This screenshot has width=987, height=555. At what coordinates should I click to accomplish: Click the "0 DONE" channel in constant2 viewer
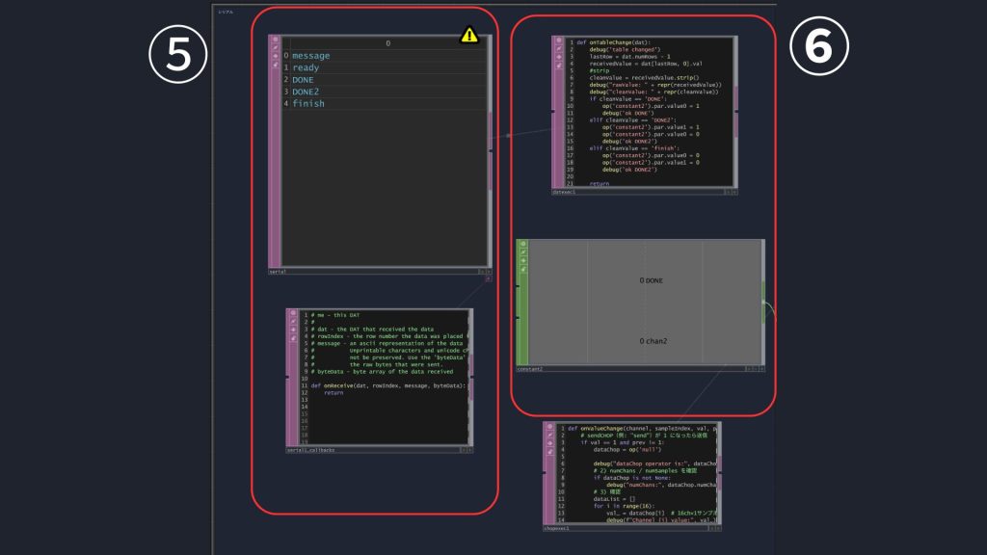[x=651, y=280]
